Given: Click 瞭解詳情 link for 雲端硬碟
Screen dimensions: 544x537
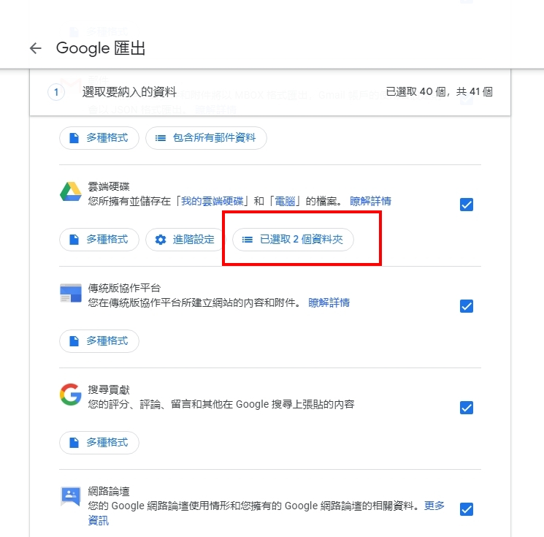Looking at the screenshot, I should [x=370, y=201].
